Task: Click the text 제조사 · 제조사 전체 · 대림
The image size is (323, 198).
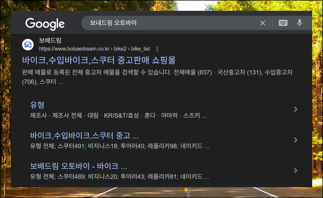Action: click(64, 116)
